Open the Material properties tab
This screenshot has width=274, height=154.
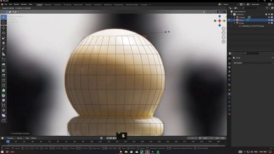click(x=229, y=114)
